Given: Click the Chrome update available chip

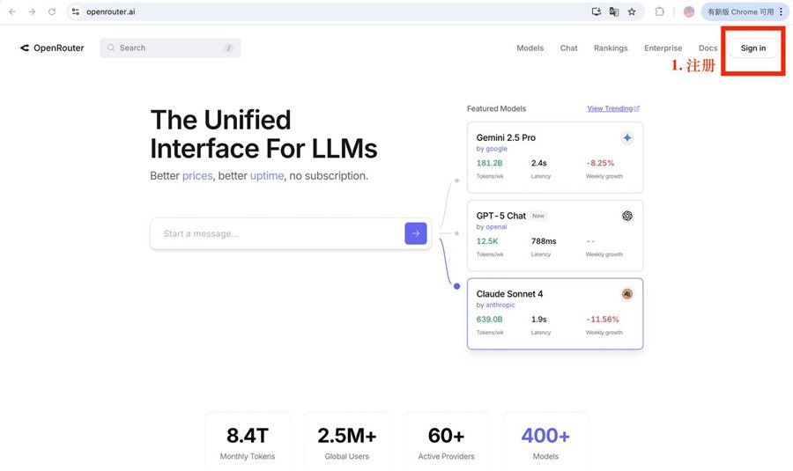Looking at the screenshot, I should 745,11.
